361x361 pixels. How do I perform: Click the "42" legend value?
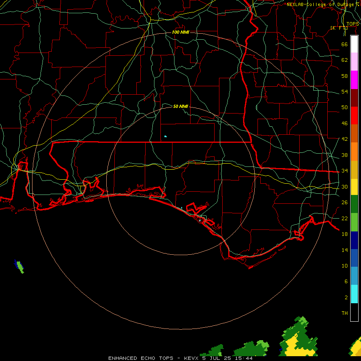coord(345,139)
